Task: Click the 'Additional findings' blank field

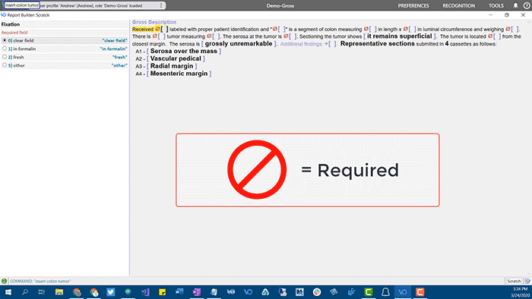Action: [332, 44]
